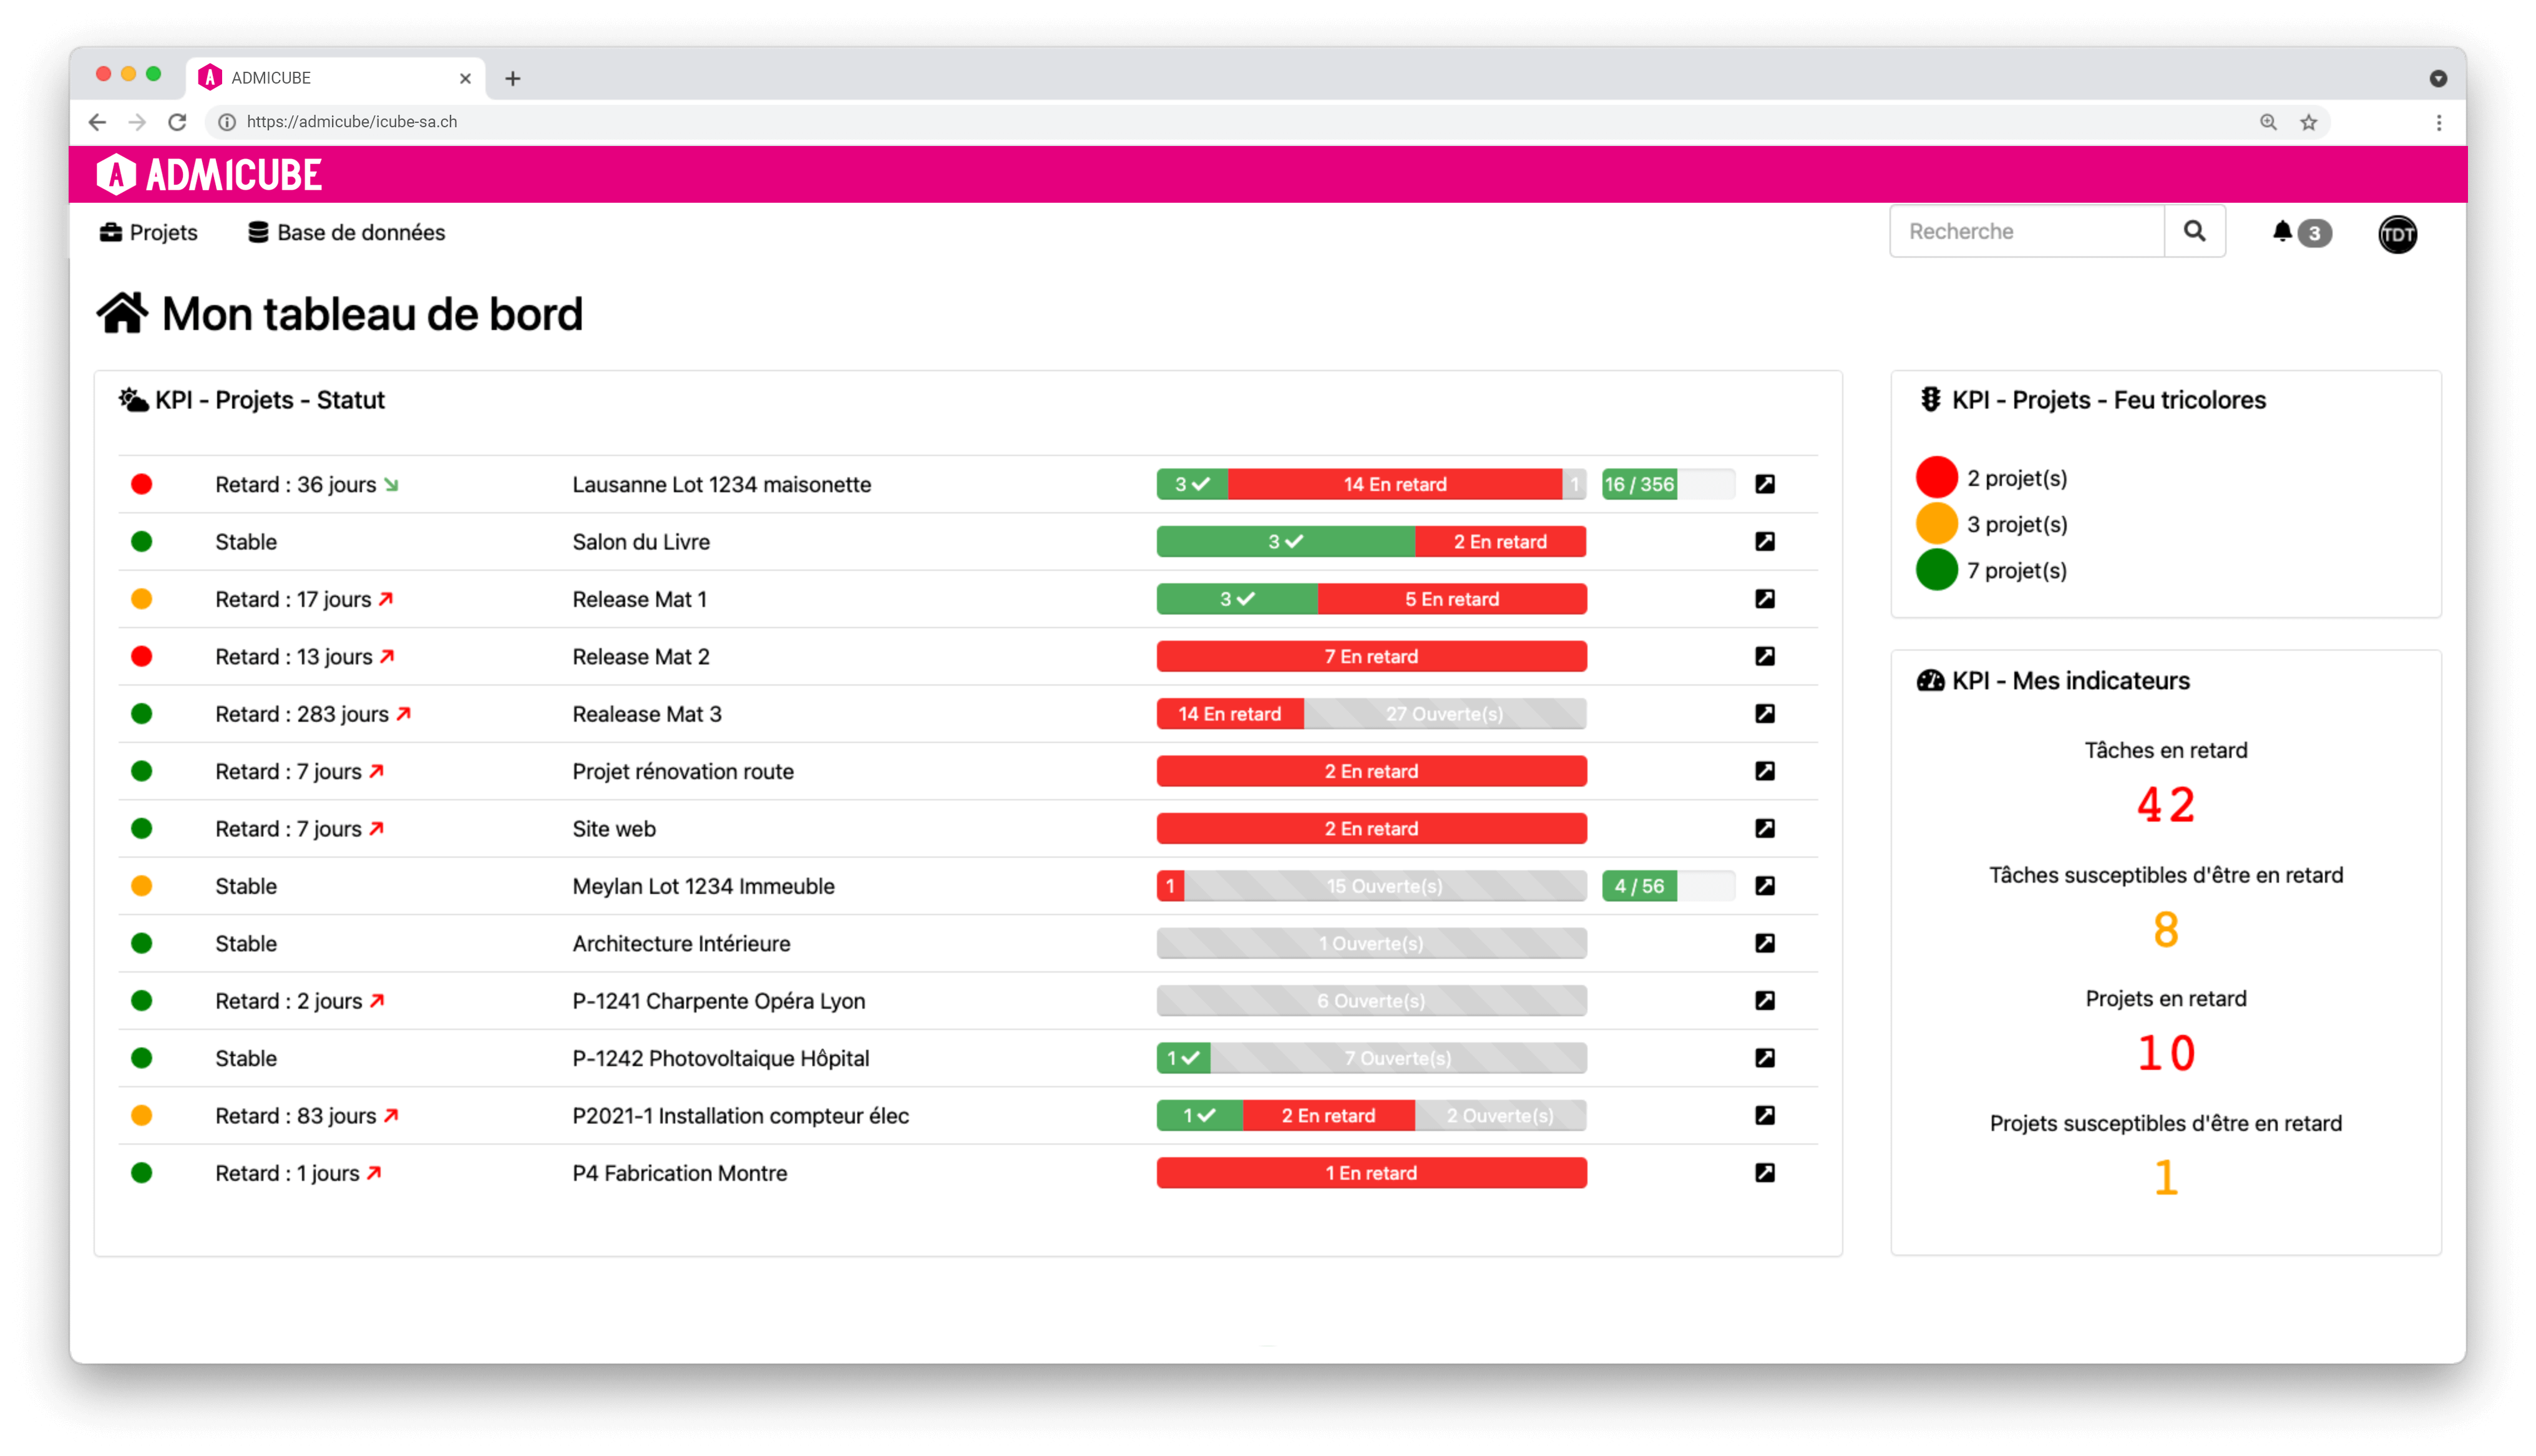Open external link for Salon du Livre
This screenshot has width=2536, height=1456.
1765,541
